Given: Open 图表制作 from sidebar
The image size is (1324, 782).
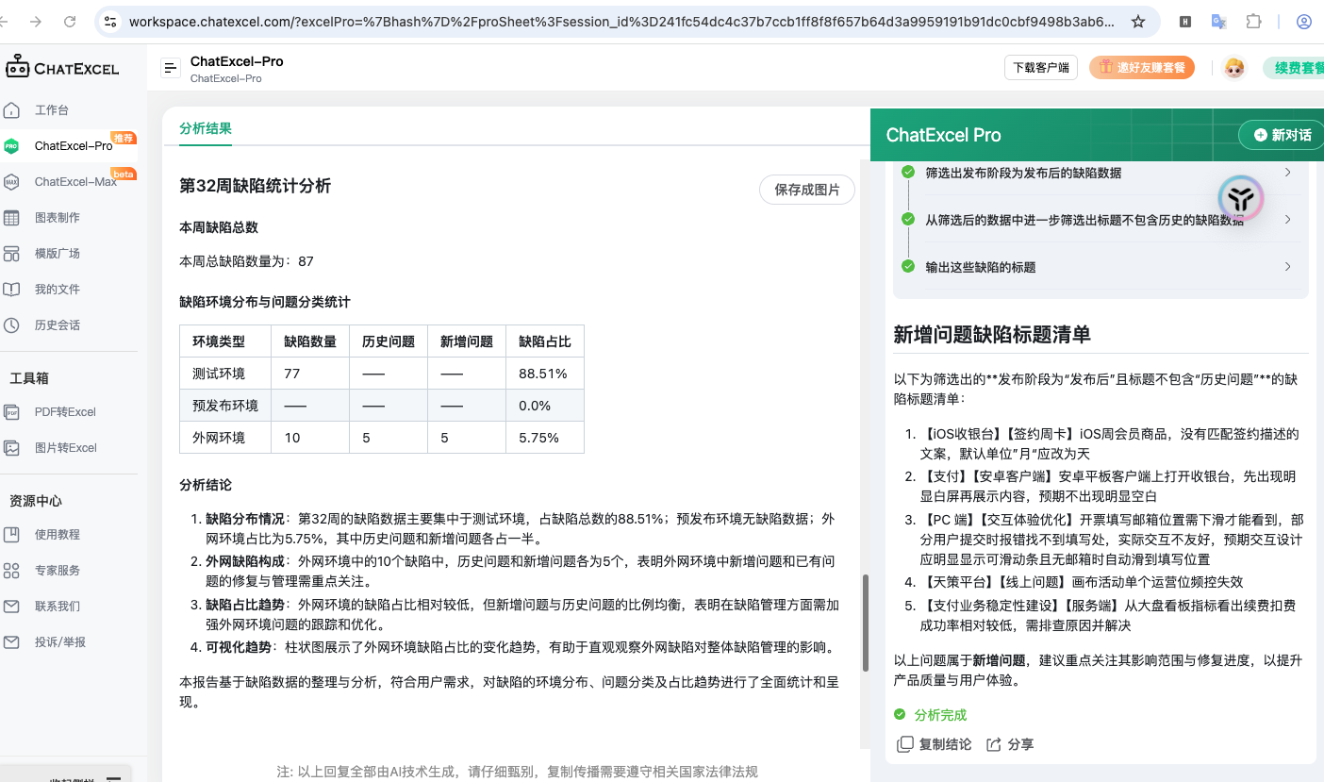Looking at the screenshot, I should coord(58,217).
